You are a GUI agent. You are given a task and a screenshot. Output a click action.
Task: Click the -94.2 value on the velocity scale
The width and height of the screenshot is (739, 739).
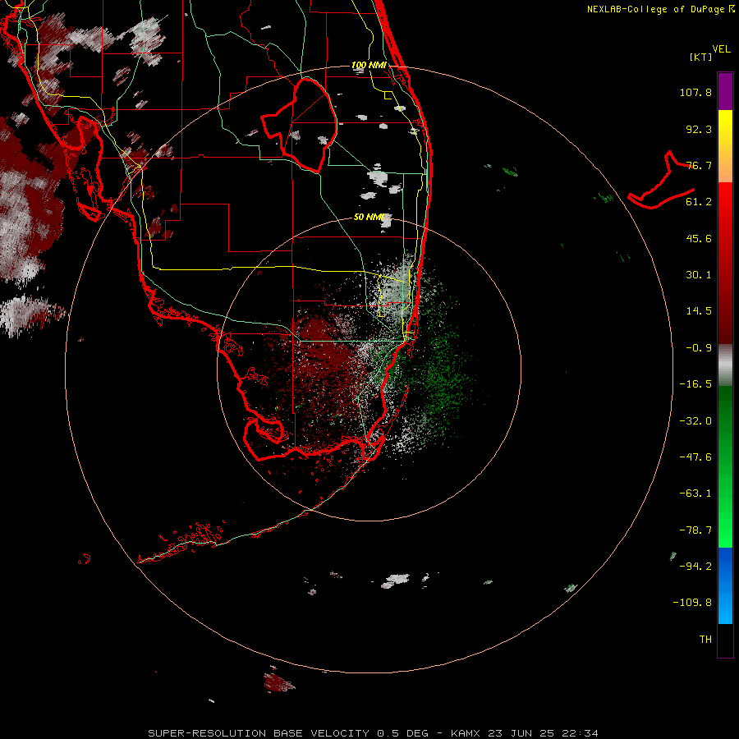click(x=695, y=566)
